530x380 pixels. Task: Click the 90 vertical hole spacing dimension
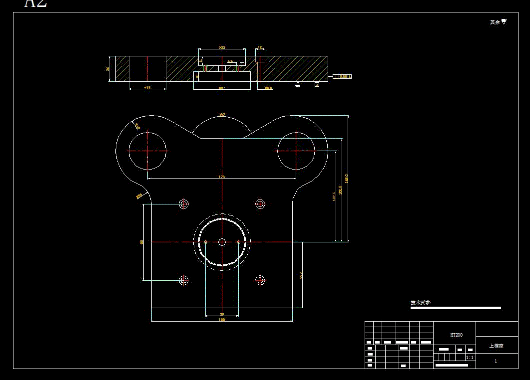(x=141, y=242)
